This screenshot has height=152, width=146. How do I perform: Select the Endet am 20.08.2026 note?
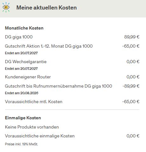pyautogui.click(x=22, y=93)
